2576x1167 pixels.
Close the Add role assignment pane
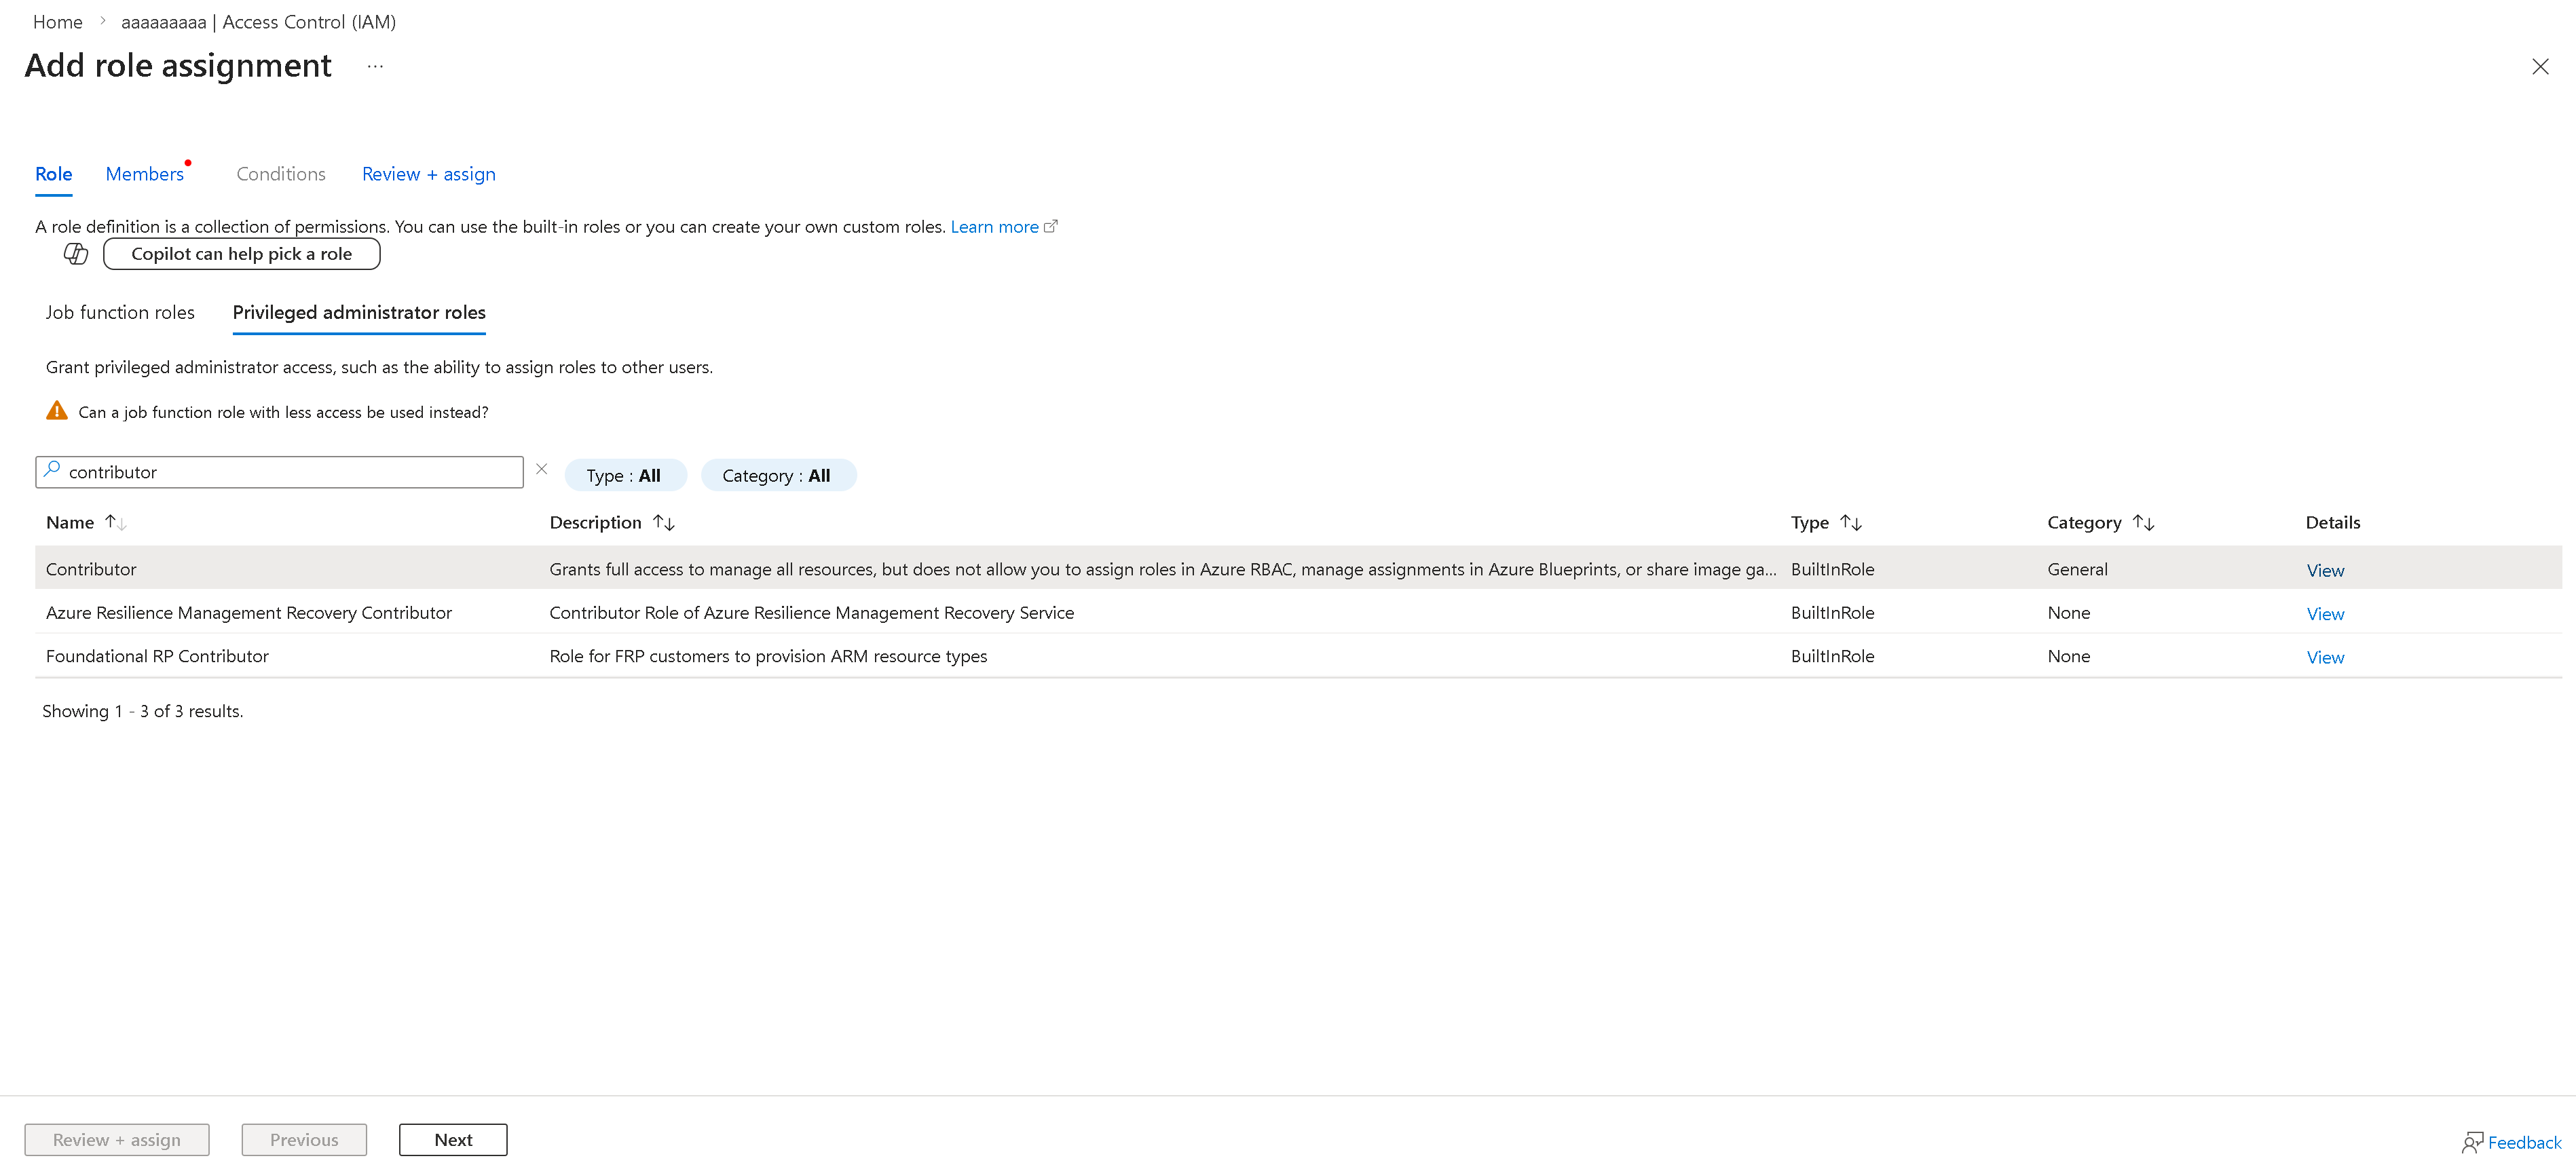click(x=2540, y=66)
